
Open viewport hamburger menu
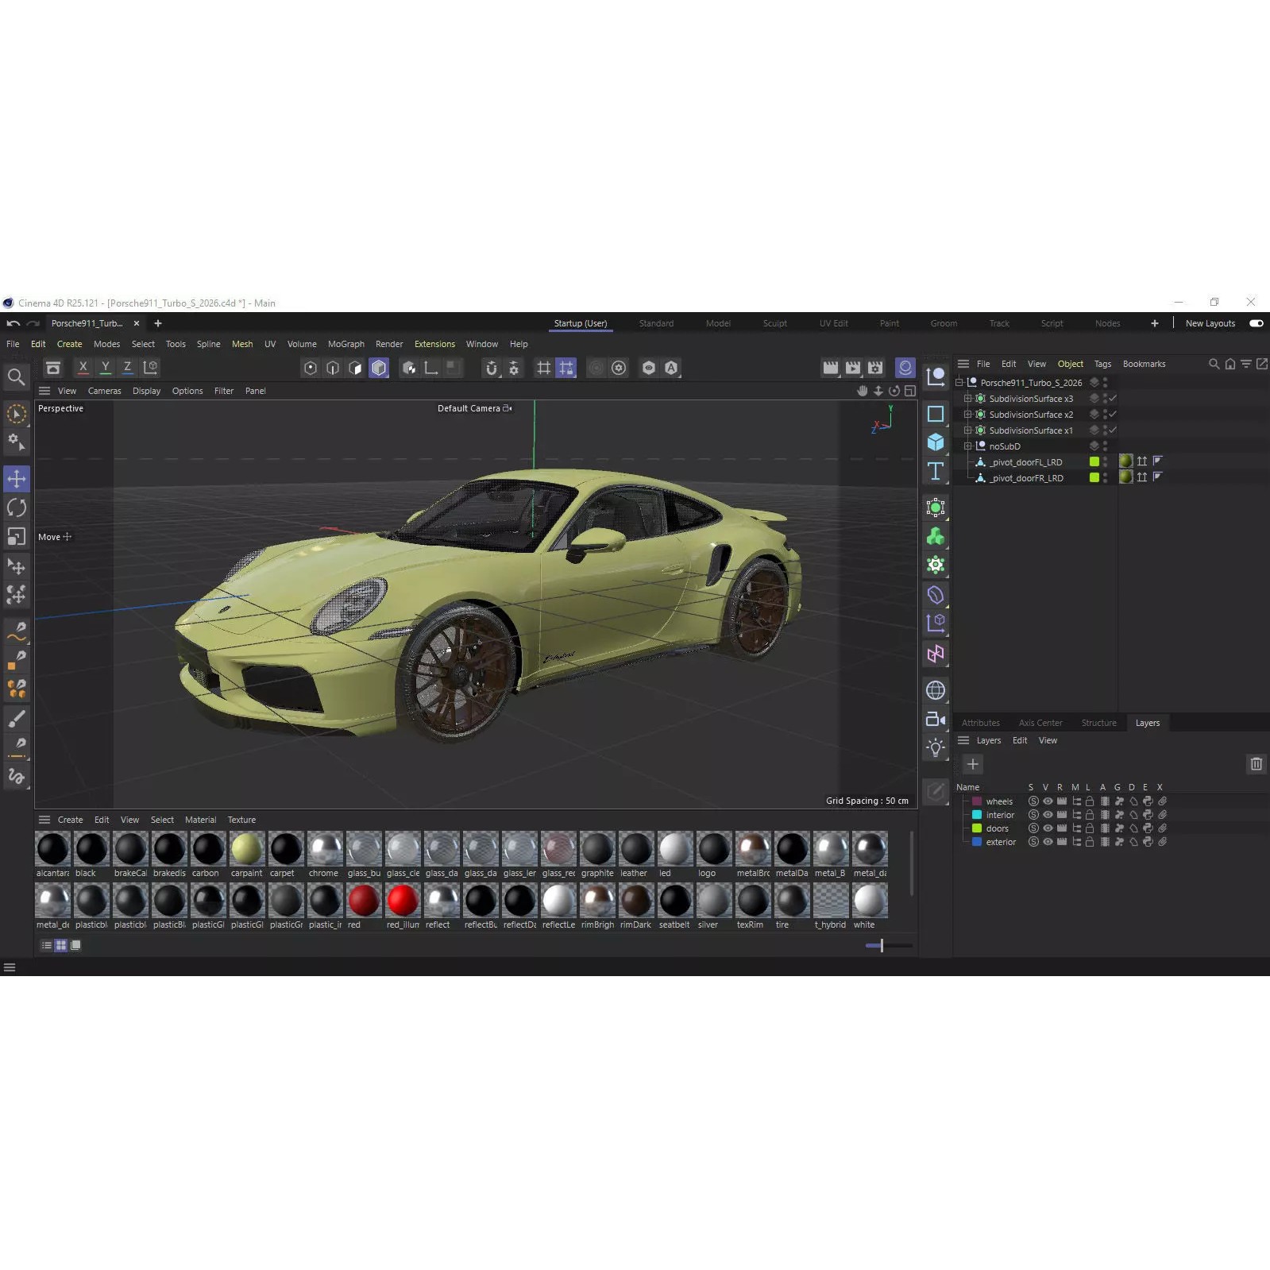(44, 391)
